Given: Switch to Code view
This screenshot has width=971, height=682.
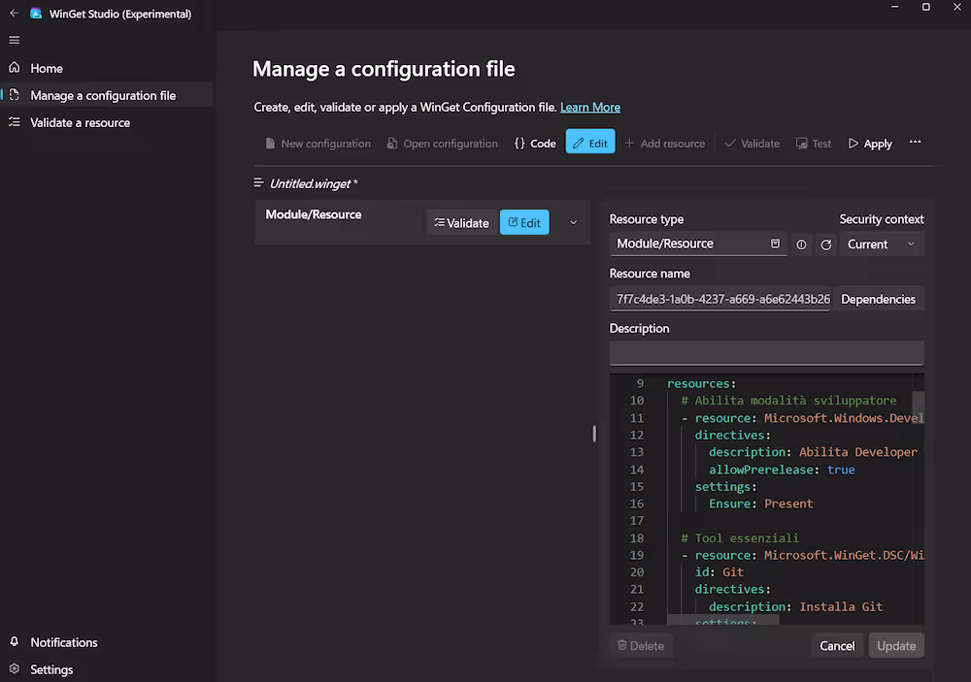Looking at the screenshot, I should click(x=535, y=144).
